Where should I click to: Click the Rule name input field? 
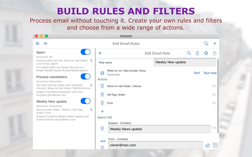185,62
